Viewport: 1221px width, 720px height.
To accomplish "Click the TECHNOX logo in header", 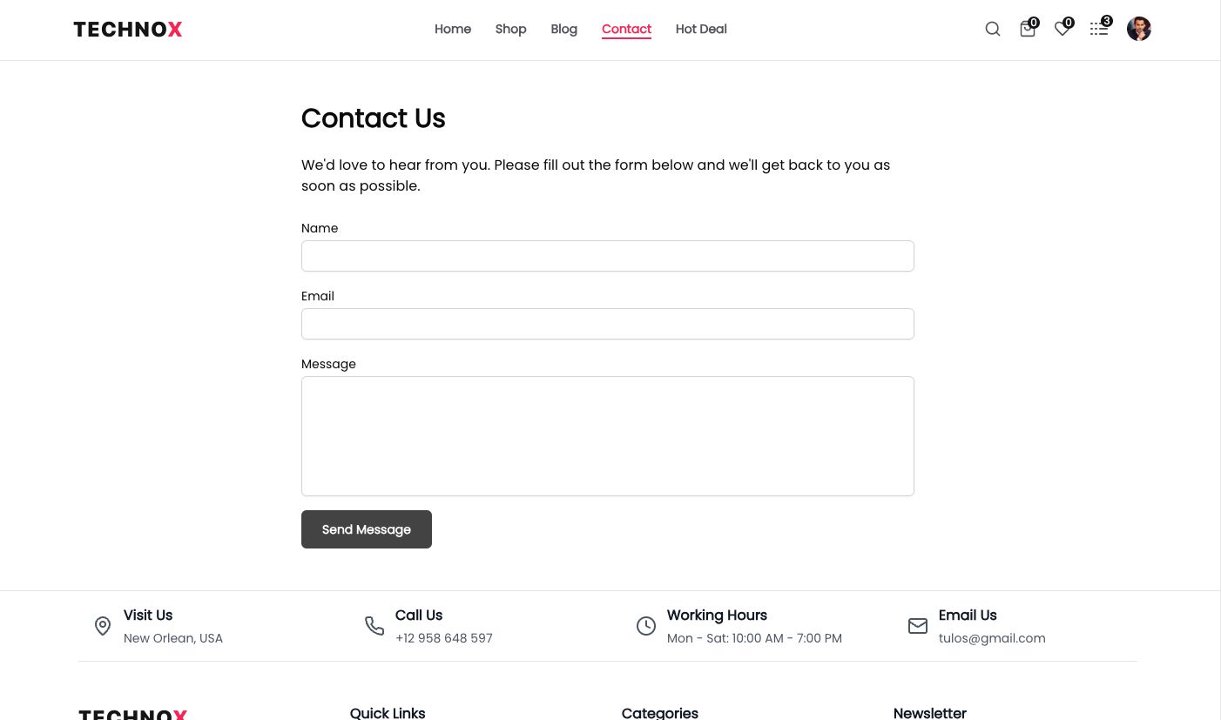I will coord(128,30).
